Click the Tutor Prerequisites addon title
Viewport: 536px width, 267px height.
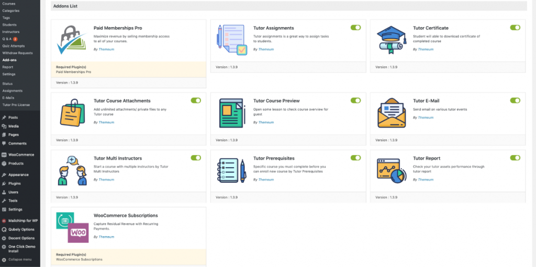click(274, 158)
